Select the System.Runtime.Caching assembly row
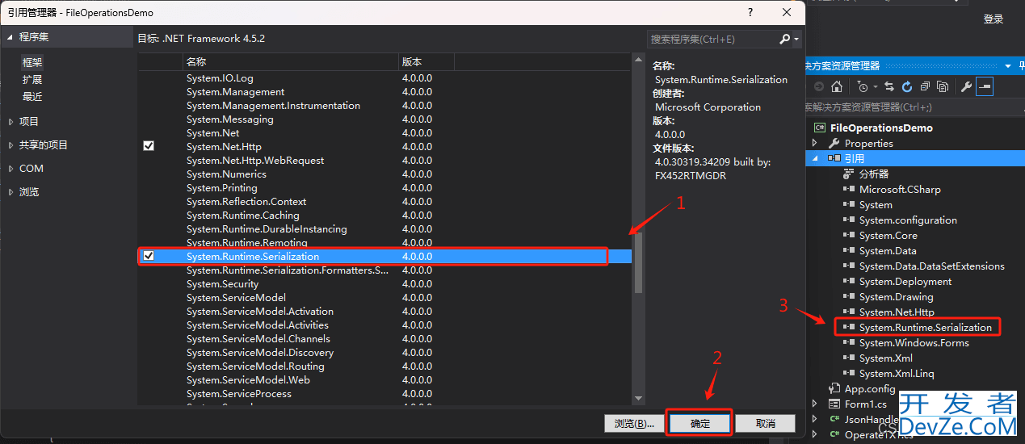 (x=384, y=215)
